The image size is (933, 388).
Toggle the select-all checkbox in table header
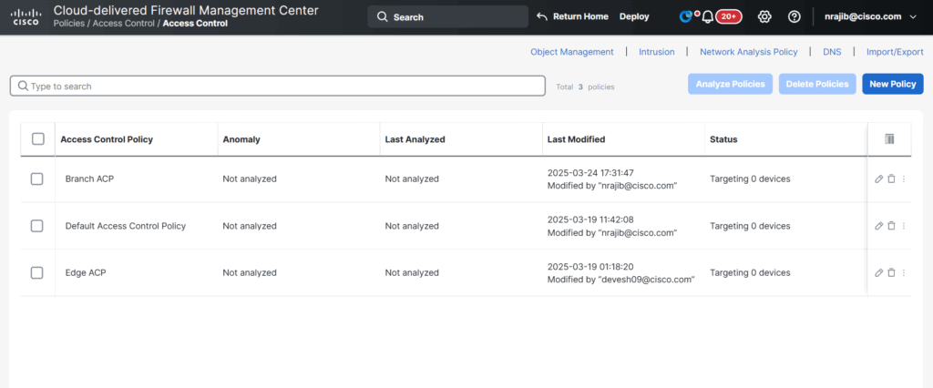coord(37,139)
